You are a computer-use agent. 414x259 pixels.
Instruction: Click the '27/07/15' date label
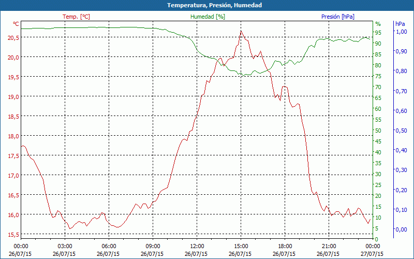(x=372, y=254)
